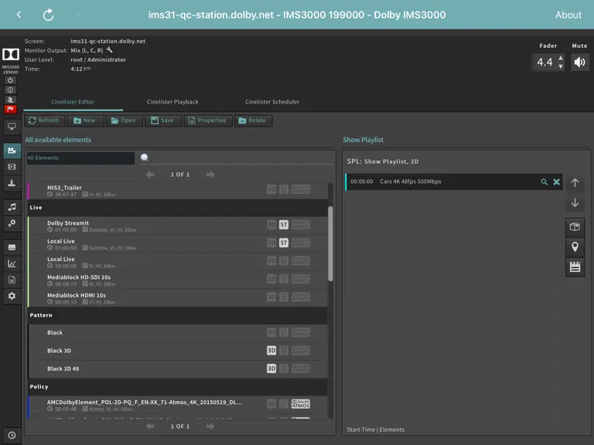Viewport: 594px width, 445px height.
Task: Open the film strip content icon
Action: coord(12,167)
